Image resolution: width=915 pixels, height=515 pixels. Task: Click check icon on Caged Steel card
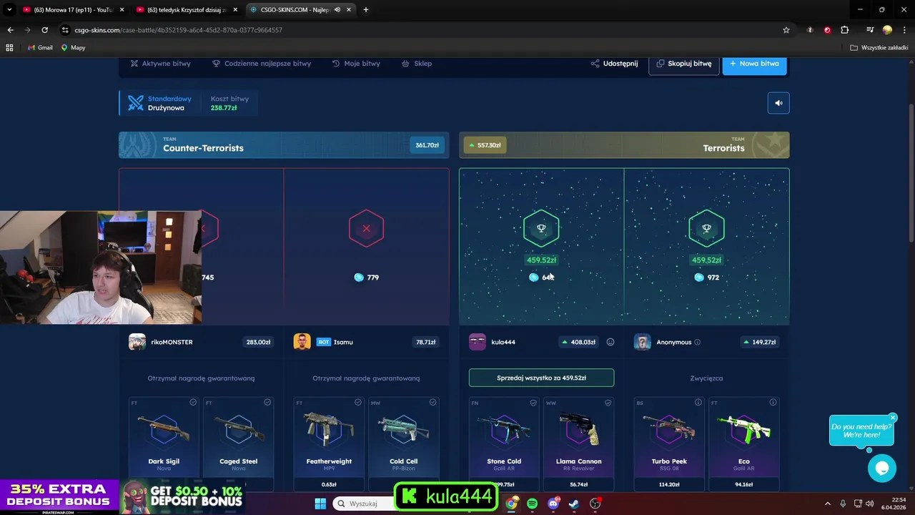(x=267, y=403)
